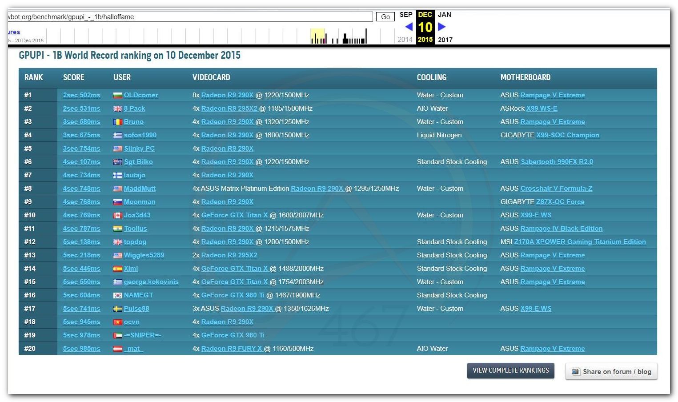Click the Romanian flag beside Bruno
This screenshot has height=402, width=678.
pos(117,122)
